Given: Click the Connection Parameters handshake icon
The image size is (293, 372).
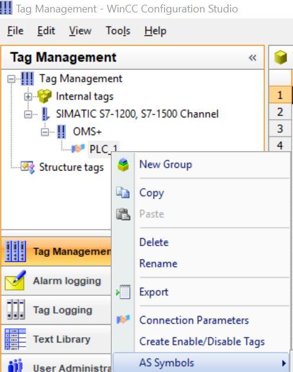Looking at the screenshot, I should [x=123, y=319].
